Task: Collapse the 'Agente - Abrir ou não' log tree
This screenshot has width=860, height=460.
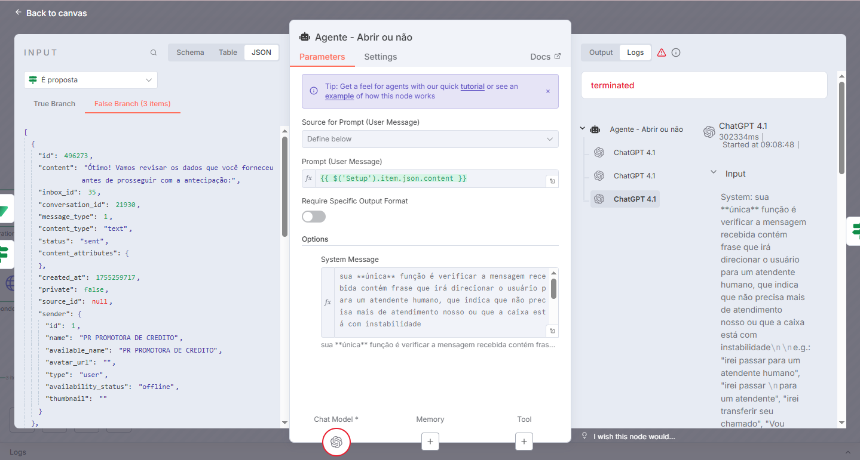Action: (x=583, y=129)
